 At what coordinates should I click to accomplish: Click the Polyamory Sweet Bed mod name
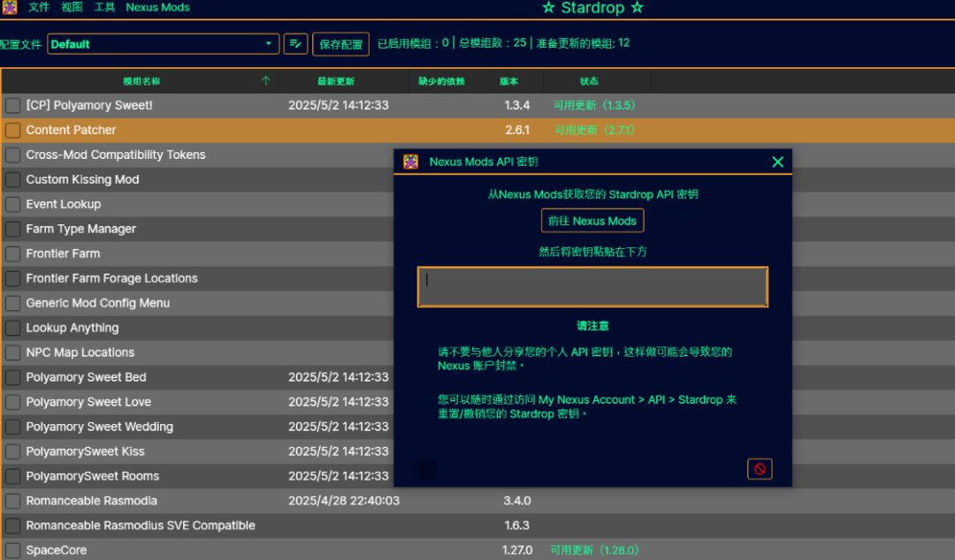tap(86, 377)
